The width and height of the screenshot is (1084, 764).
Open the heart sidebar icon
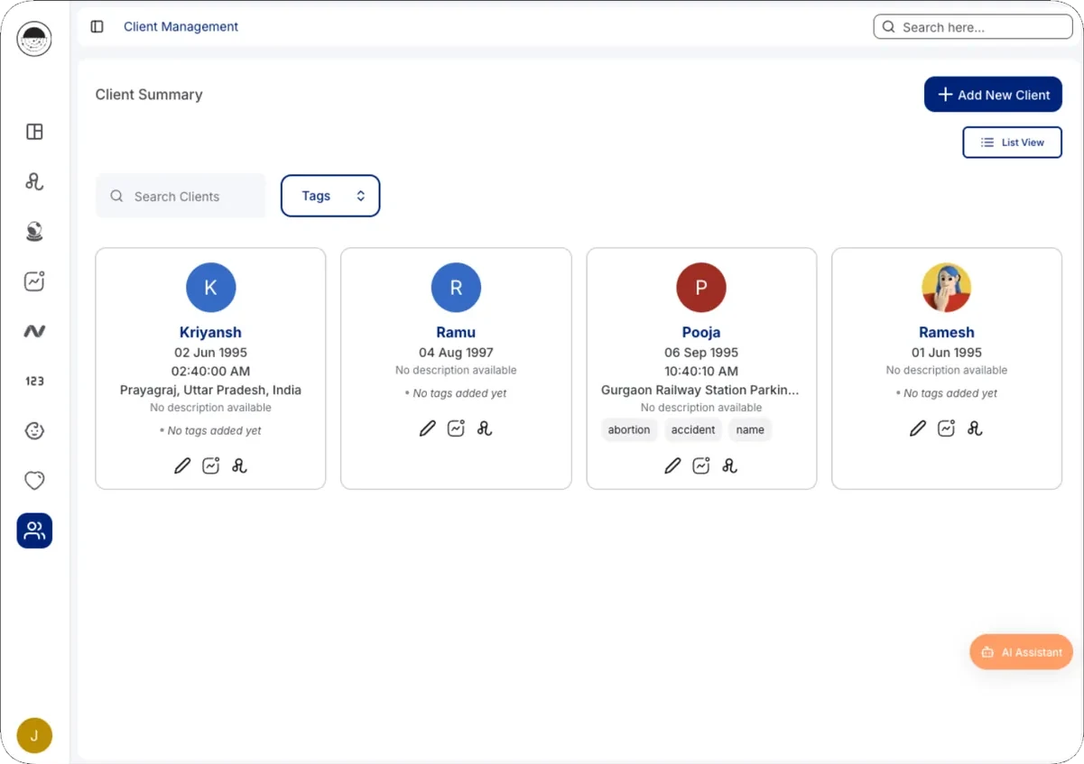tap(34, 481)
